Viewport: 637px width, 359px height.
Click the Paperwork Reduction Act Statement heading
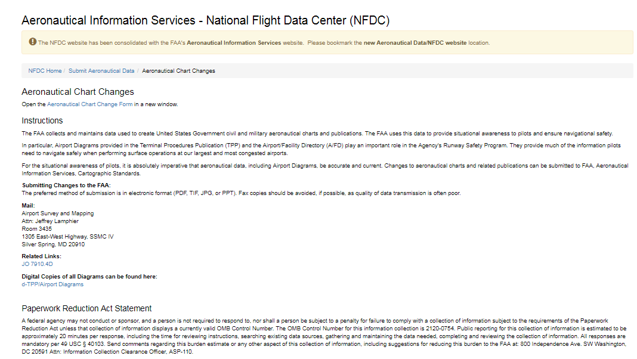(86, 308)
